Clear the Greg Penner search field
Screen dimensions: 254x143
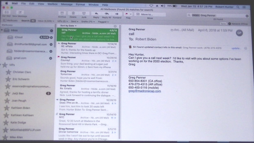(x=247, y=16)
